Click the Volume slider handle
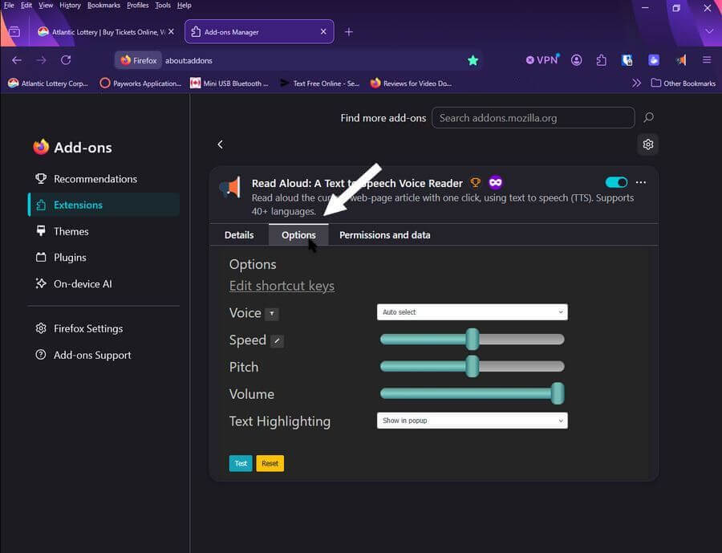The width and height of the screenshot is (722, 553). click(x=558, y=393)
